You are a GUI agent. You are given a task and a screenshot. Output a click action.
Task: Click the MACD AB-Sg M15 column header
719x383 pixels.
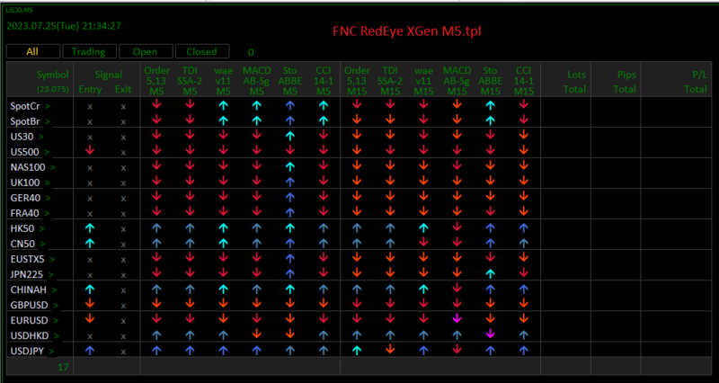pyautogui.click(x=457, y=79)
